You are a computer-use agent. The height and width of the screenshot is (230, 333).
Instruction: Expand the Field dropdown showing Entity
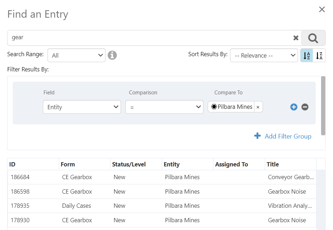pyautogui.click(x=82, y=107)
